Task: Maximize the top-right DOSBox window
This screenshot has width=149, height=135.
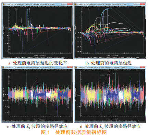Action: [x=138, y=4]
